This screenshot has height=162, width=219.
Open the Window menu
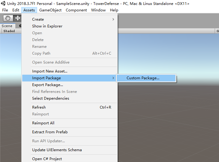pos(98,10)
